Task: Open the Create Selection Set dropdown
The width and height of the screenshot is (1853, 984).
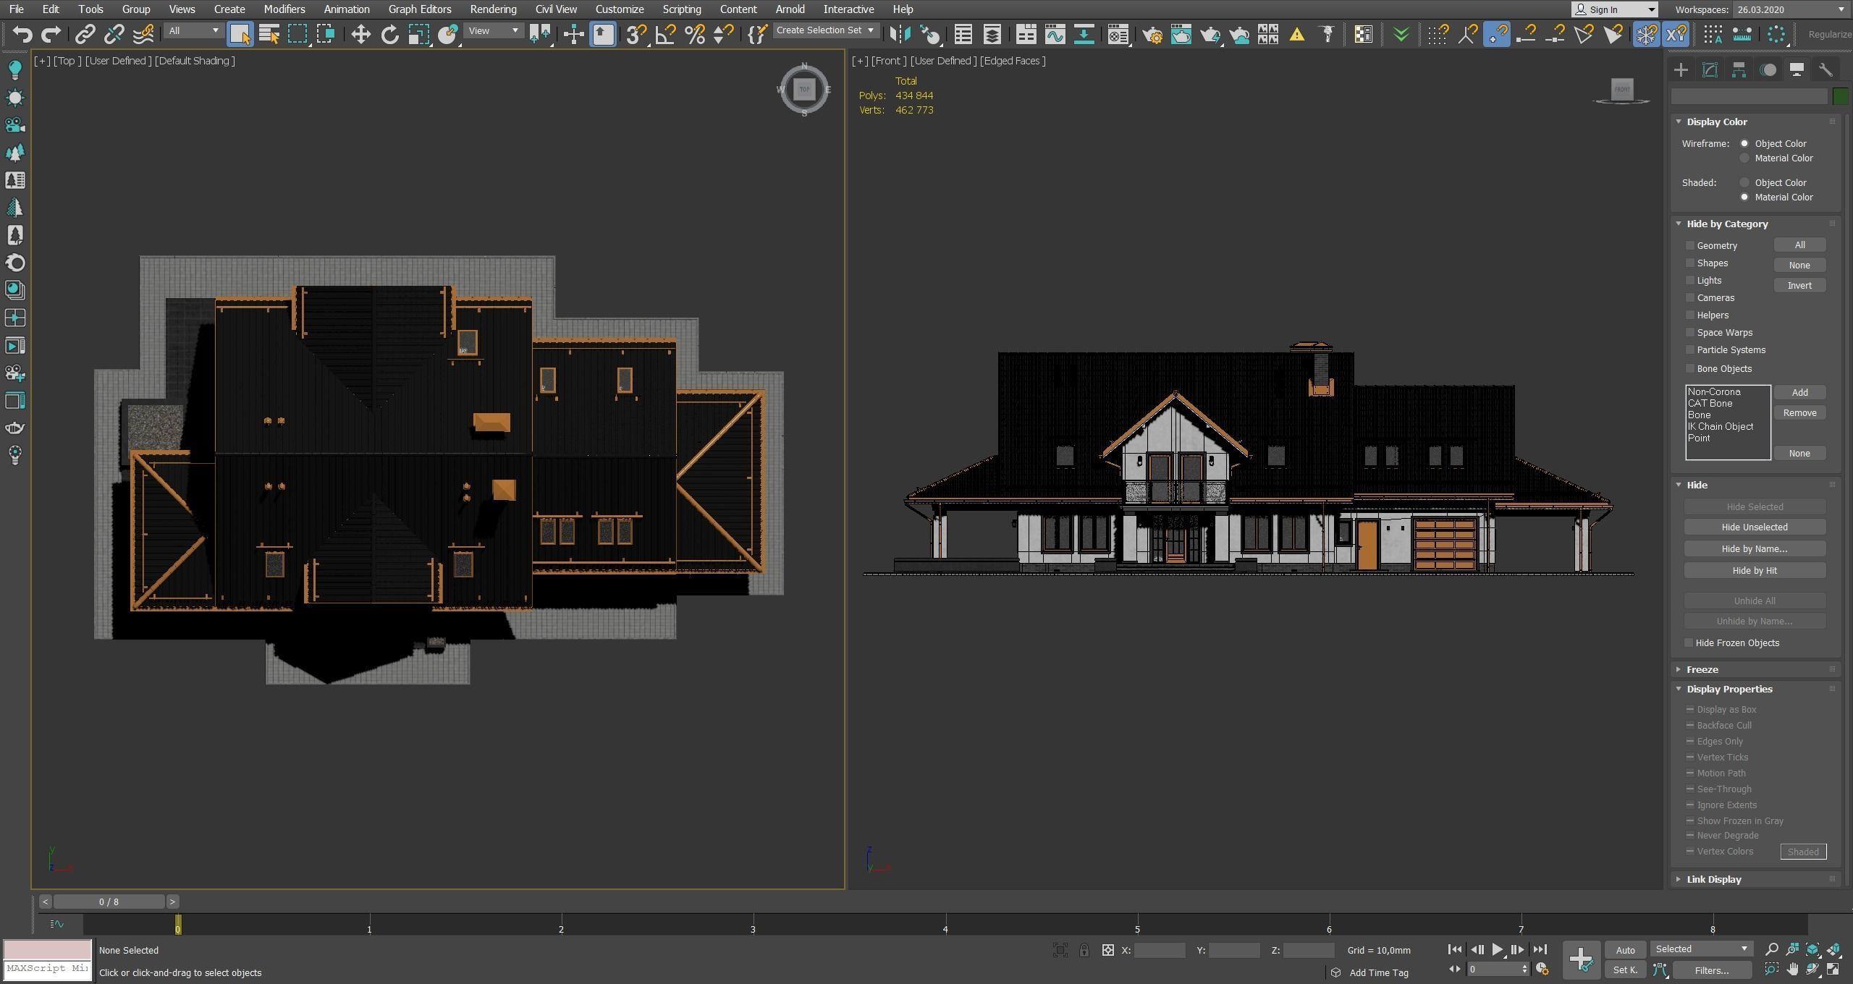Action: (826, 30)
